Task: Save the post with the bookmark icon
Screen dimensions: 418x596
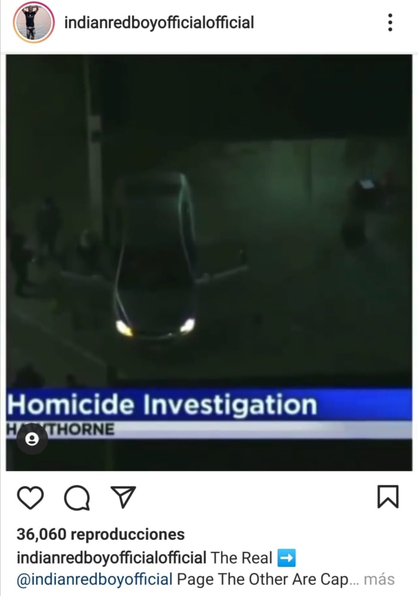Action: pyautogui.click(x=388, y=496)
